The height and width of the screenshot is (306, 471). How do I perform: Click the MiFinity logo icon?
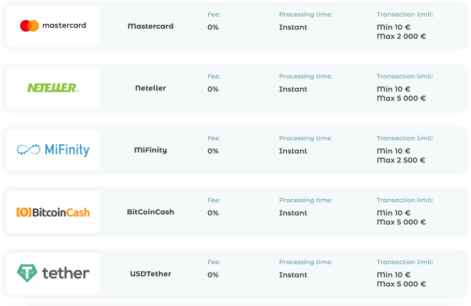[x=53, y=150]
